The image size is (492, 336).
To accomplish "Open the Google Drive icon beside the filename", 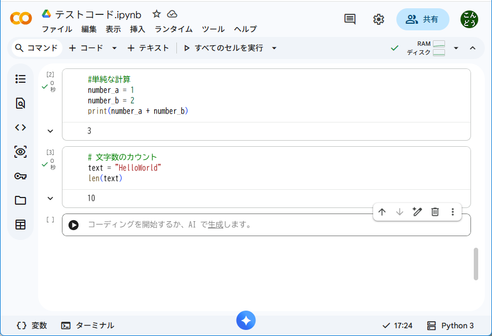I will [46, 13].
